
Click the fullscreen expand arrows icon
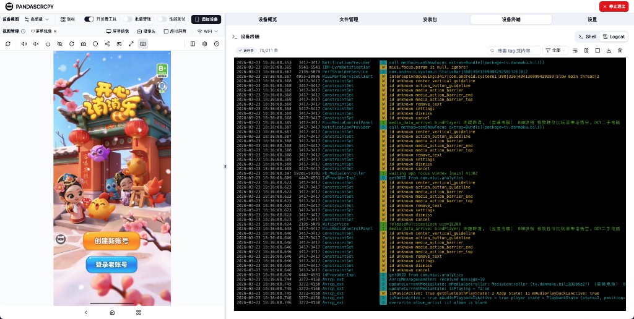tap(131, 44)
